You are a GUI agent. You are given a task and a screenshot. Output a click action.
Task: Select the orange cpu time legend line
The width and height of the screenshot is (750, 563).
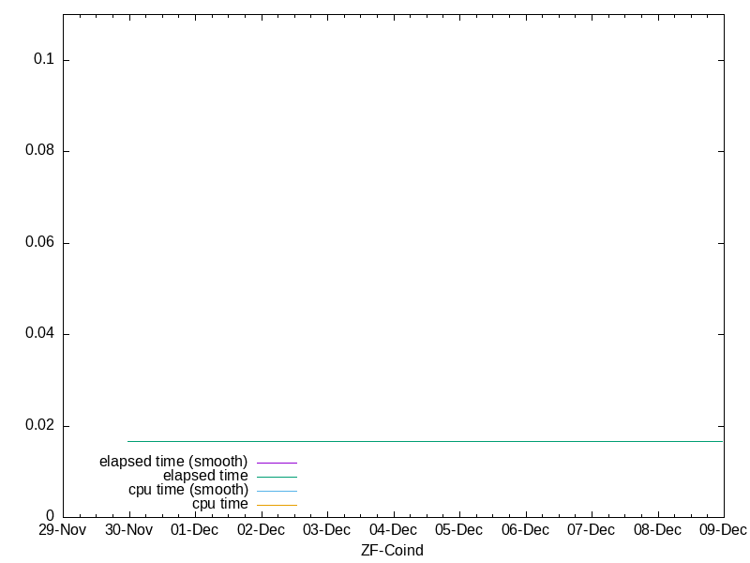pyautogui.click(x=277, y=505)
